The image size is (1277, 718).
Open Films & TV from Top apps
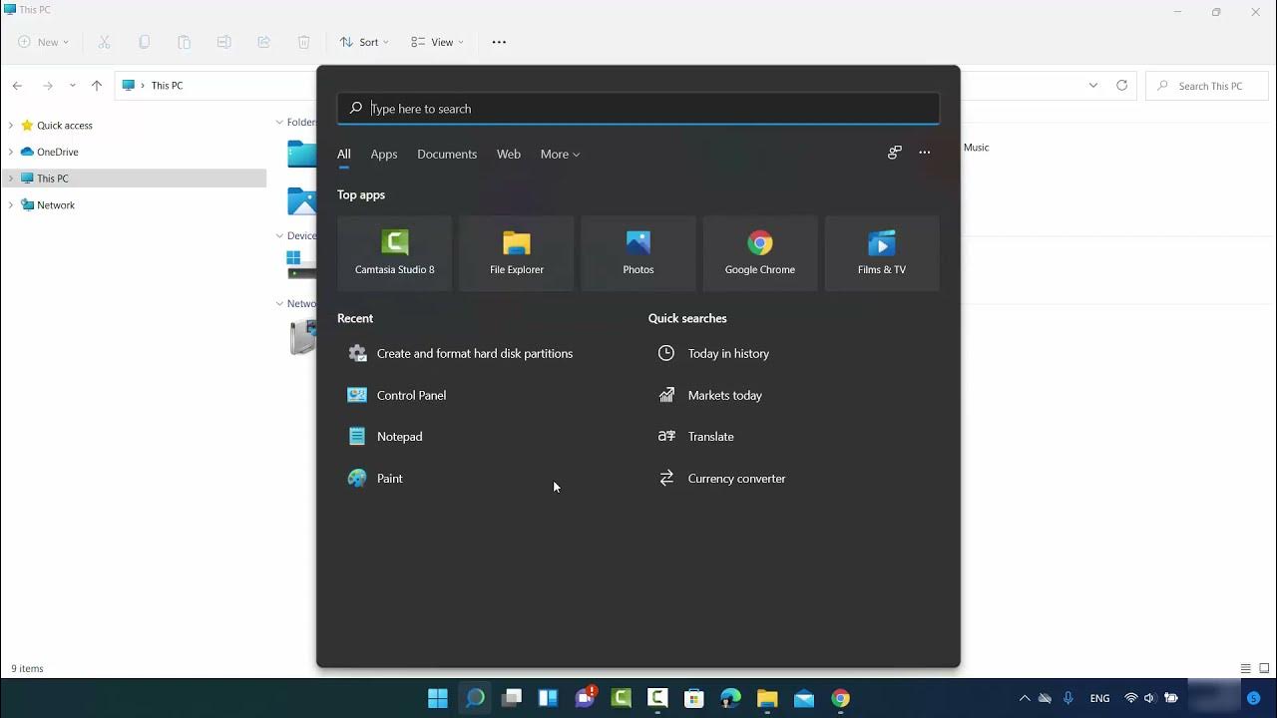[882, 253]
